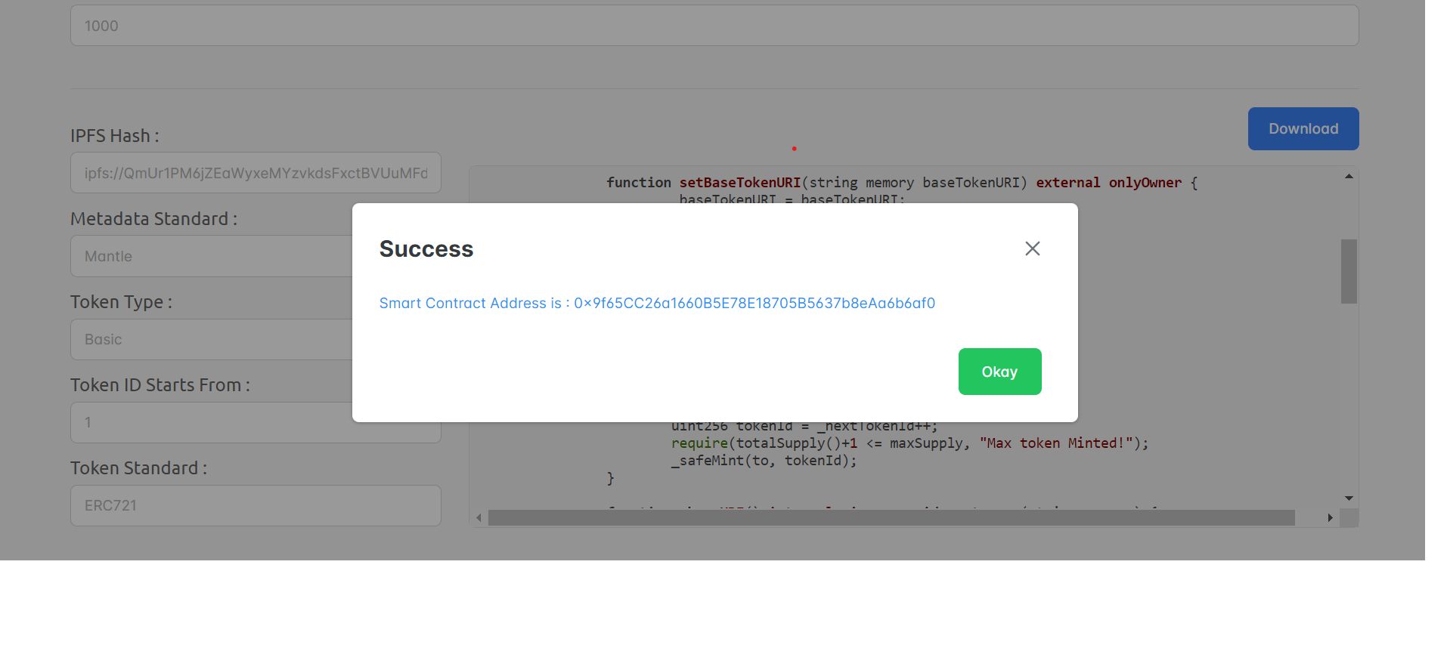
Task: Click the IPFS Hash label
Action: tap(114, 136)
